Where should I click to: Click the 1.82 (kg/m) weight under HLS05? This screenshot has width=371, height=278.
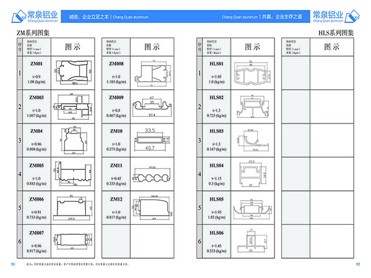coord(216,217)
